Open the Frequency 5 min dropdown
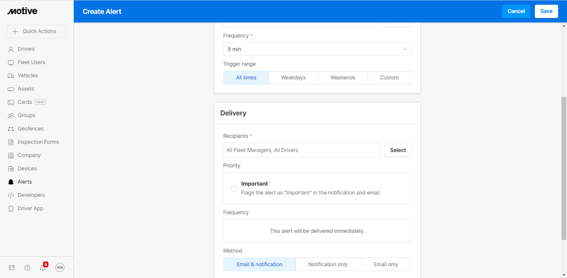This screenshot has height=278, width=567. point(317,49)
